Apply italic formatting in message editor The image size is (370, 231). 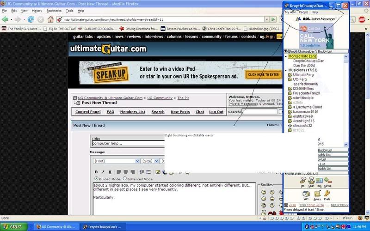click(103, 172)
